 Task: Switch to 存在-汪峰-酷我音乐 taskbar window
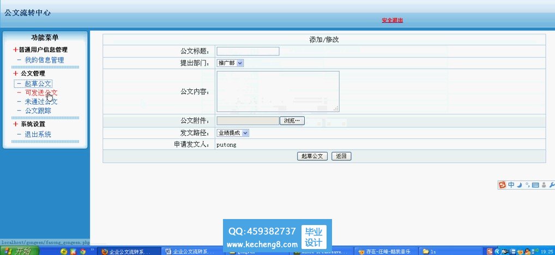[386, 252]
